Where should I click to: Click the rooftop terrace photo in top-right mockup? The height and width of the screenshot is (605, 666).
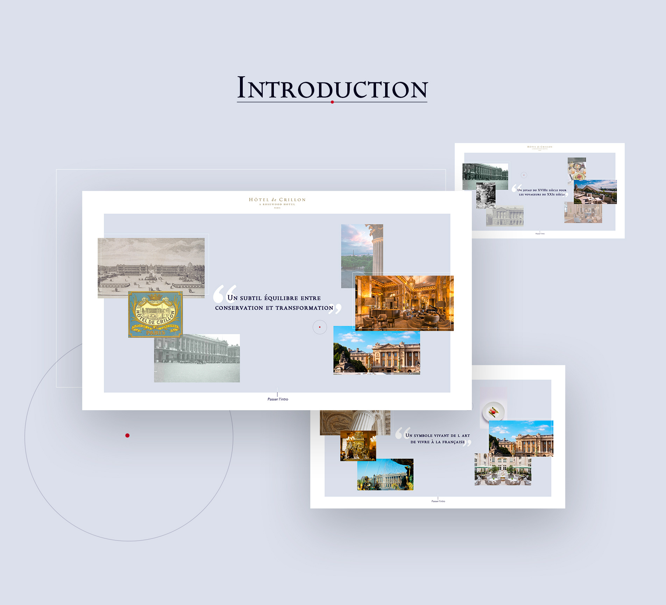[x=595, y=192]
